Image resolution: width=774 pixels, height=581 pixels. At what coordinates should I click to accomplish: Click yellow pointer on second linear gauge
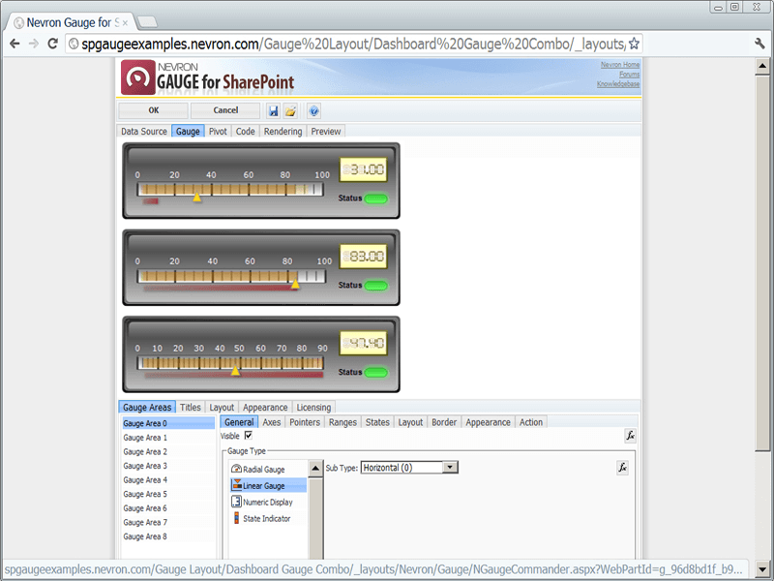pyautogui.click(x=295, y=284)
